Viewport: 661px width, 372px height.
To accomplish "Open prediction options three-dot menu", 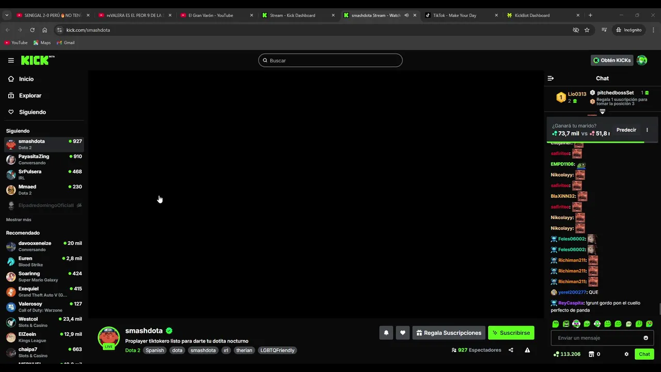I will click(647, 130).
